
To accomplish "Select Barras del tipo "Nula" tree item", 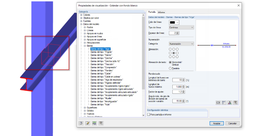I will [100, 104].
